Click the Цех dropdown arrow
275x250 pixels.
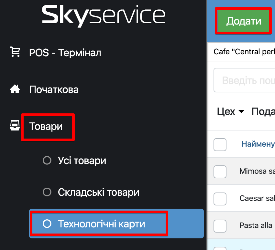point(241,112)
